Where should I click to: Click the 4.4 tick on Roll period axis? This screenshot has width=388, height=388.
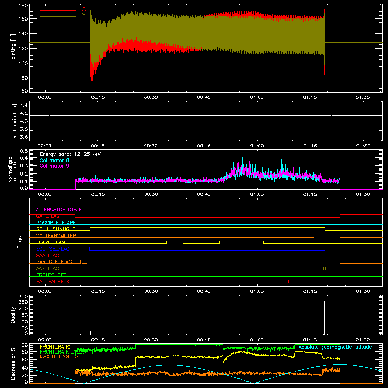pyautogui.click(x=24, y=105)
